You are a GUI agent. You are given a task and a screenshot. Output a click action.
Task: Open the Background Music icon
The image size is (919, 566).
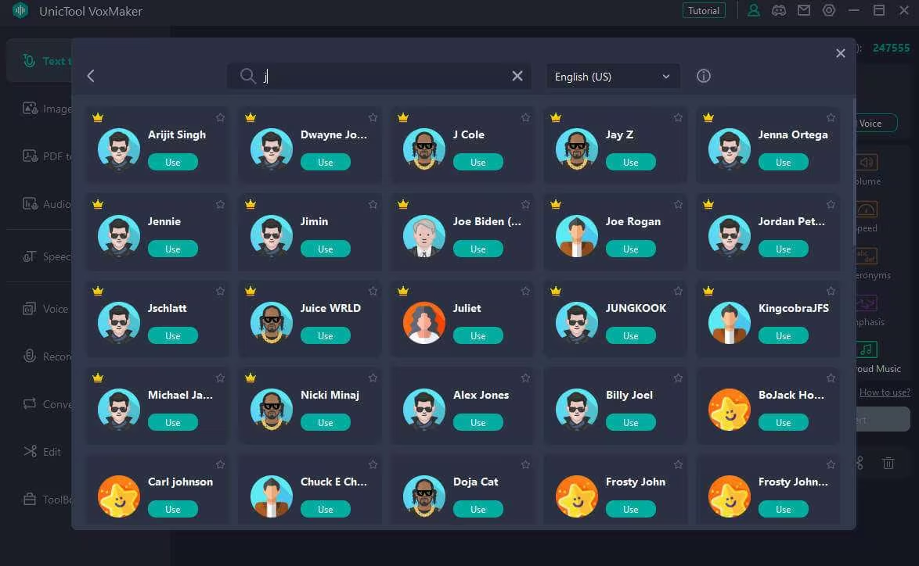click(x=867, y=350)
